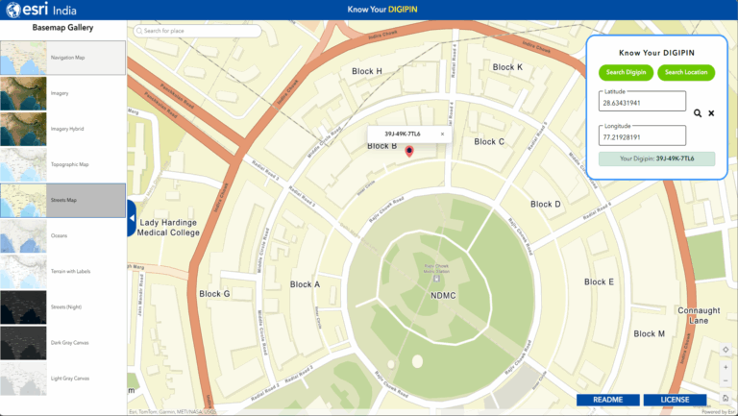The width and height of the screenshot is (738, 416).
Task: Click the Your Digipin result bar
Action: pos(656,159)
